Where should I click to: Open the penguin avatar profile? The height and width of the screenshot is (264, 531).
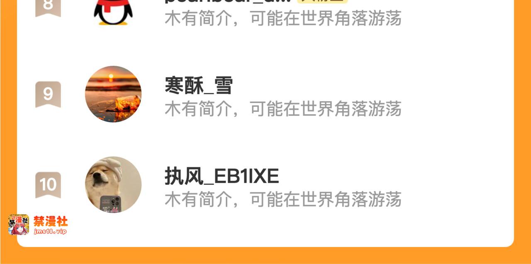click(113, 12)
